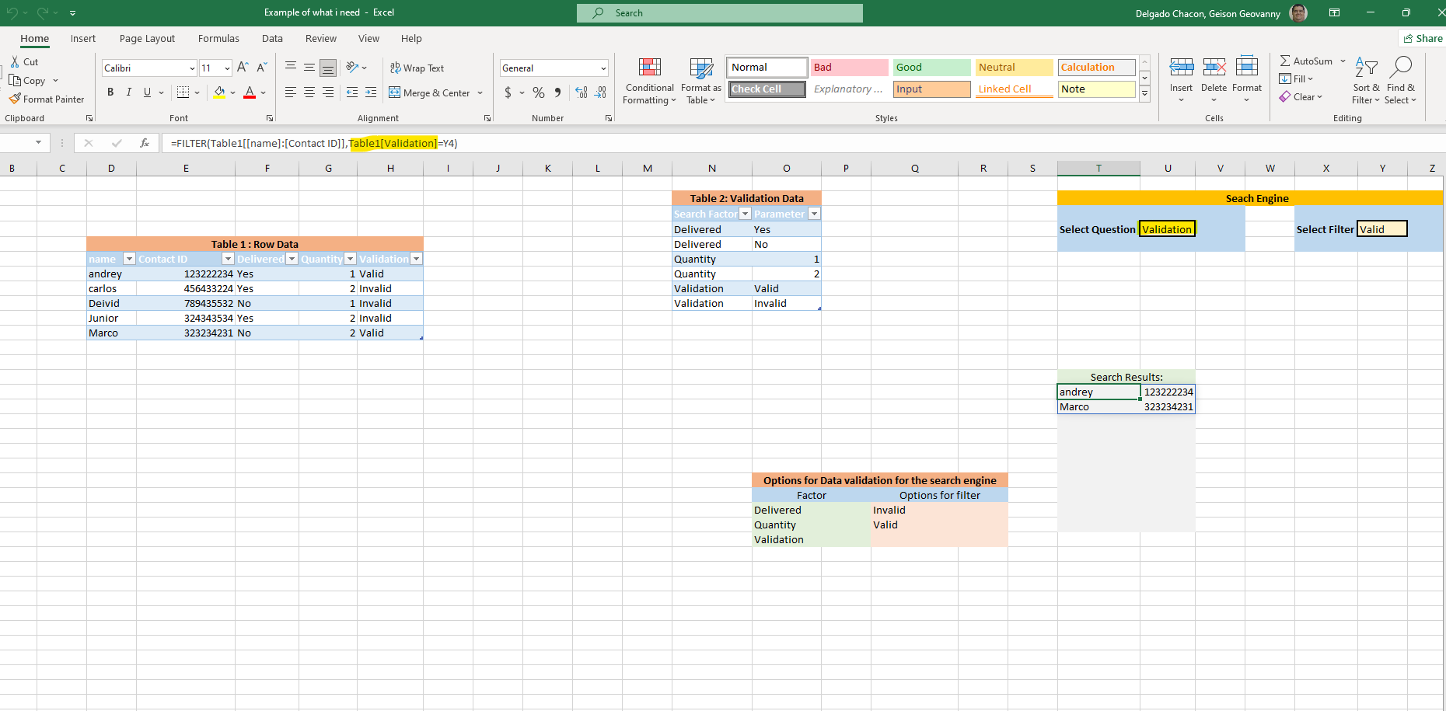This screenshot has height=711, width=1446.
Task: Open the Increase Decimal control
Action: [582, 92]
